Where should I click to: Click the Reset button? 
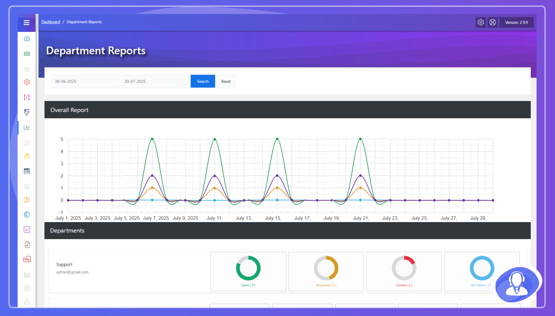226,81
